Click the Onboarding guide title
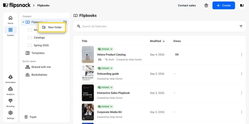This screenshot has width=249, height=124. pyautogui.click(x=108, y=74)
